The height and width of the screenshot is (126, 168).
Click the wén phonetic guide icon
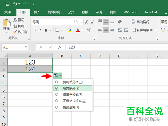89,30
